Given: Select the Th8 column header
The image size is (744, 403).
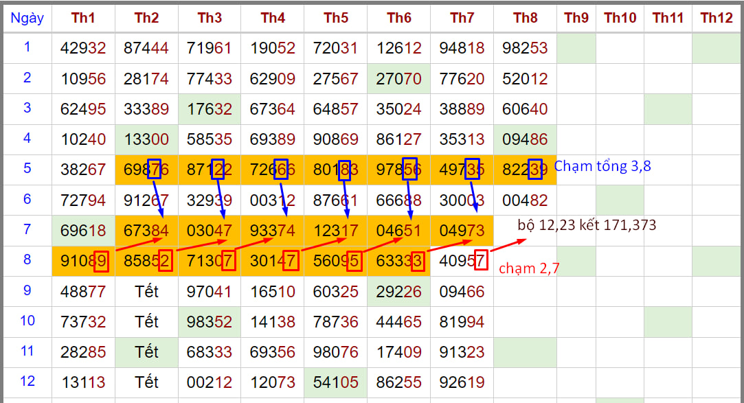Looking at the screenshot, I should point(525,19).
